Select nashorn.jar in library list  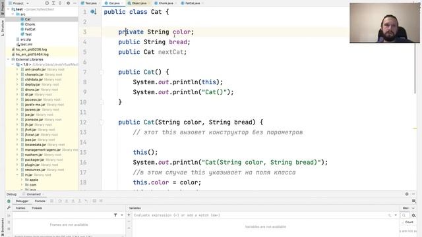click(34, 155)
